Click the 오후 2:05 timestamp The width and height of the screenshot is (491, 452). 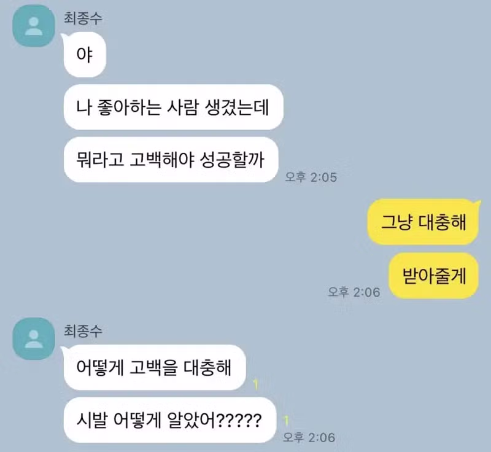[311, 177]
